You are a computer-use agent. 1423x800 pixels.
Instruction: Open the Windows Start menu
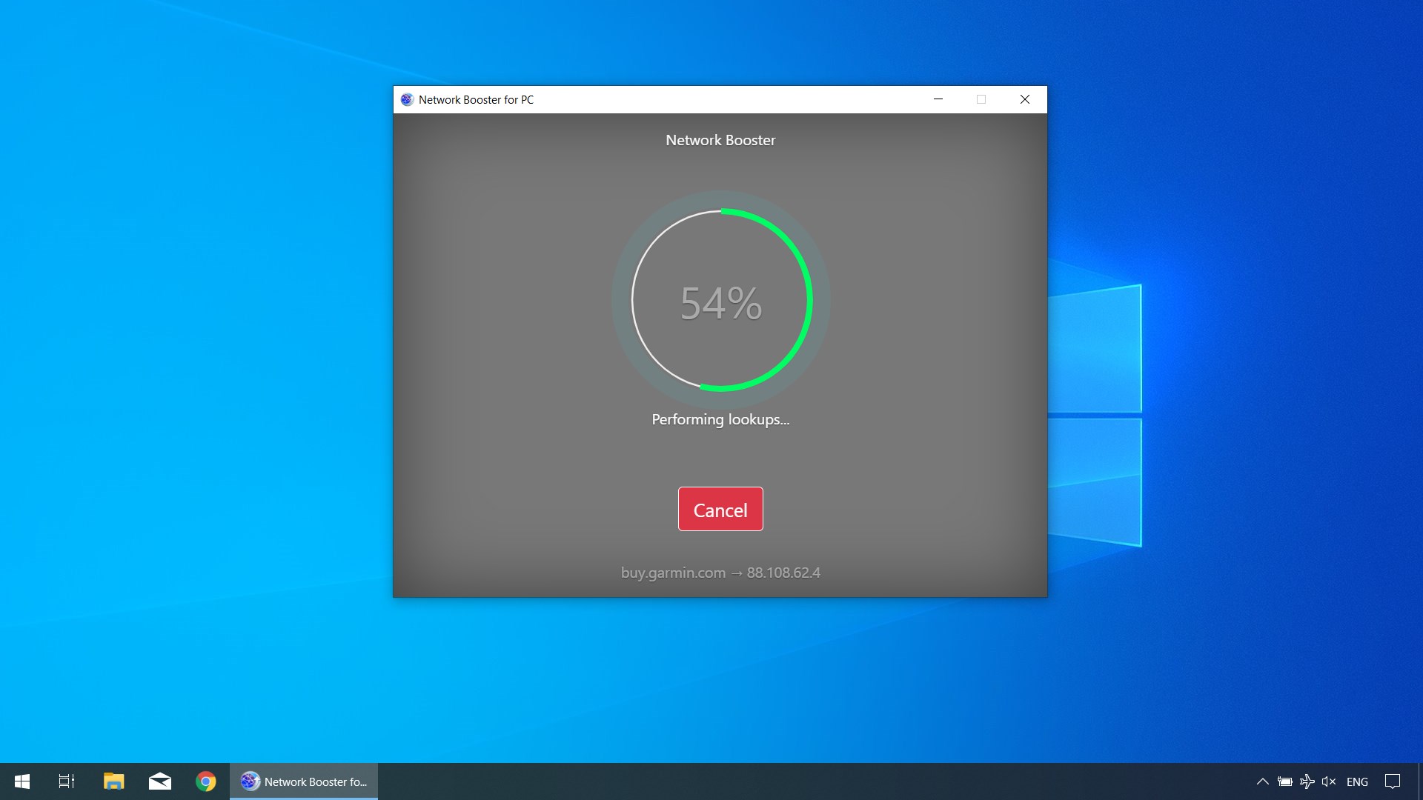[x=22, y=781]
